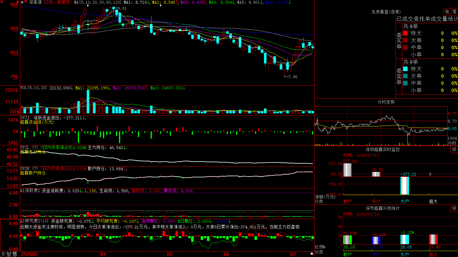The image size is (458, 257).
Task: Click the 9.61 high price annotation
Action: coord(122,8)
